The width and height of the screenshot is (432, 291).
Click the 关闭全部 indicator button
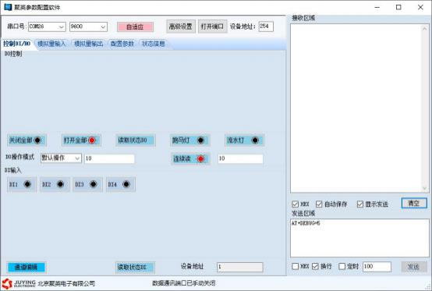[x=27, y=140]
